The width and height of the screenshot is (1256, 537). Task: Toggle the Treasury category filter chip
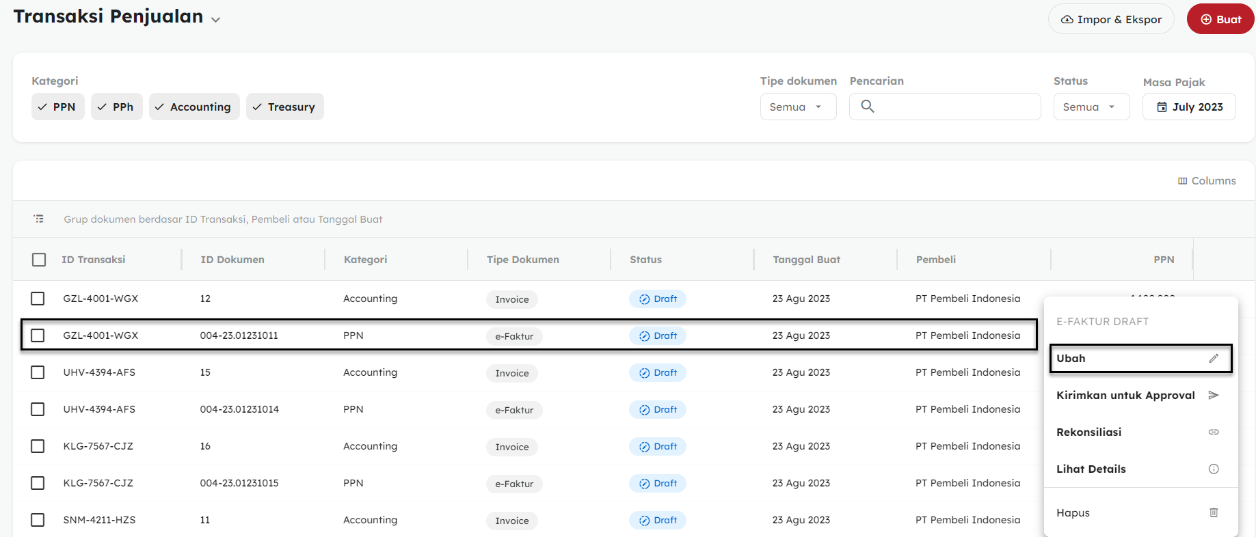[x=284, y=107]
